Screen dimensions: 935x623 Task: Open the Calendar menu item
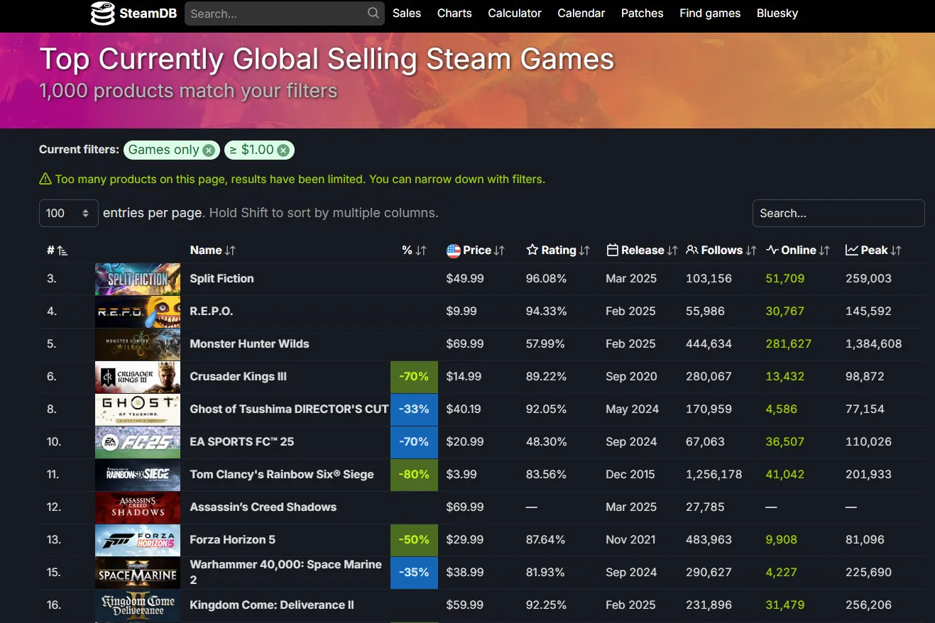[x=581, y=13]
